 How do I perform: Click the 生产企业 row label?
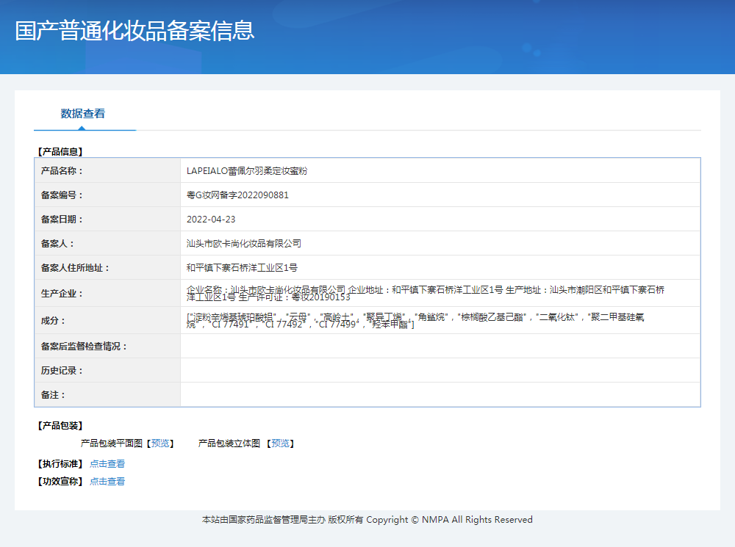pos(62,294)
